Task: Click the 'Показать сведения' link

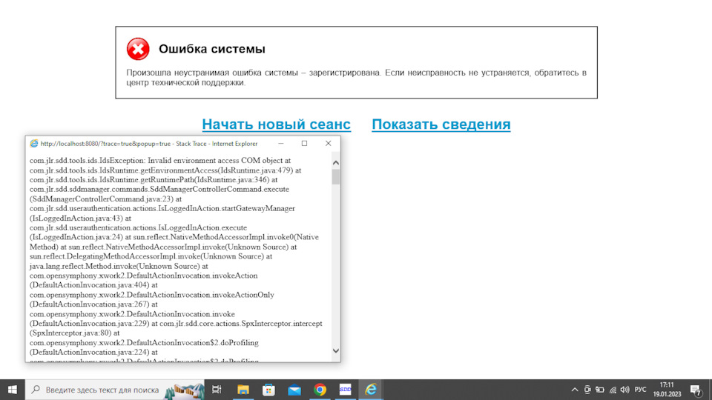Action: click(x=441, y=124)
